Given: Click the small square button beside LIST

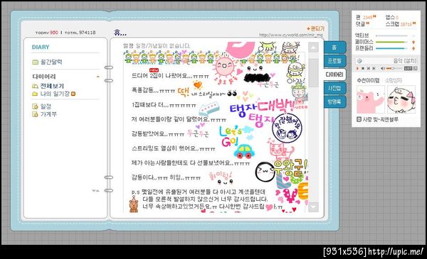Looking at the screenshot, I should [x=415, y=68].
